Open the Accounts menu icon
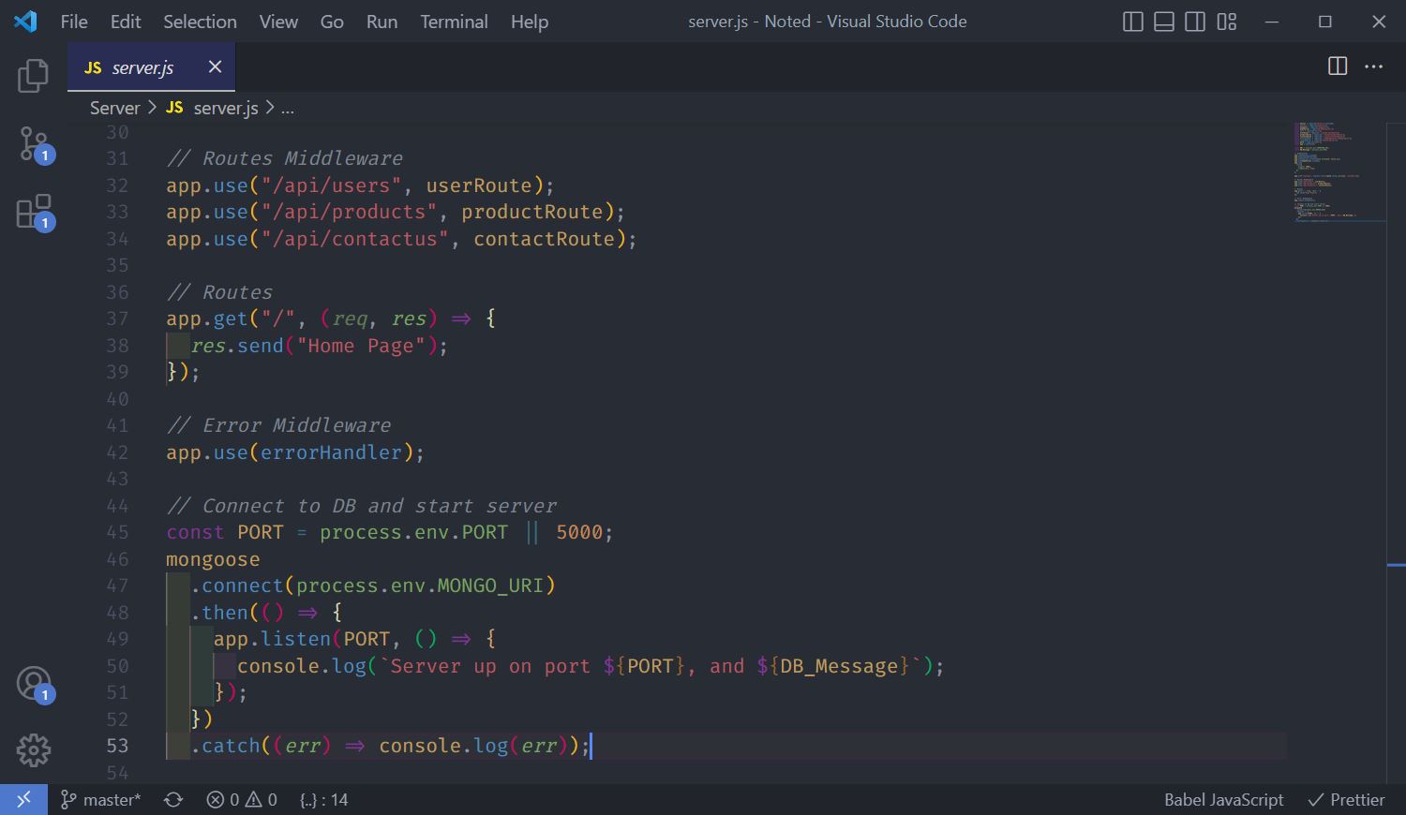The image size is (1406, 815). coord(34,684)
